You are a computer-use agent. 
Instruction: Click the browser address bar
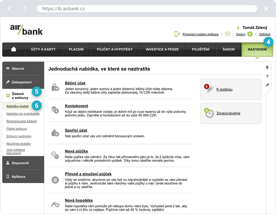pyautogui.click(x=146, y=8)
